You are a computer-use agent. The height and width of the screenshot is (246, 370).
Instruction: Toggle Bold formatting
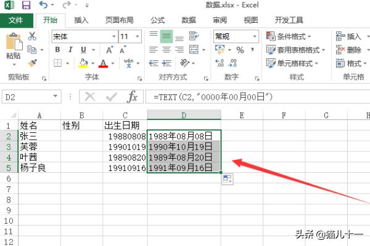[58, 50]
